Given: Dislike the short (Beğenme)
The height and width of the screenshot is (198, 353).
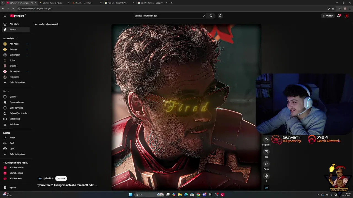Looking at the screenshot, I should (x=266, y=140).
